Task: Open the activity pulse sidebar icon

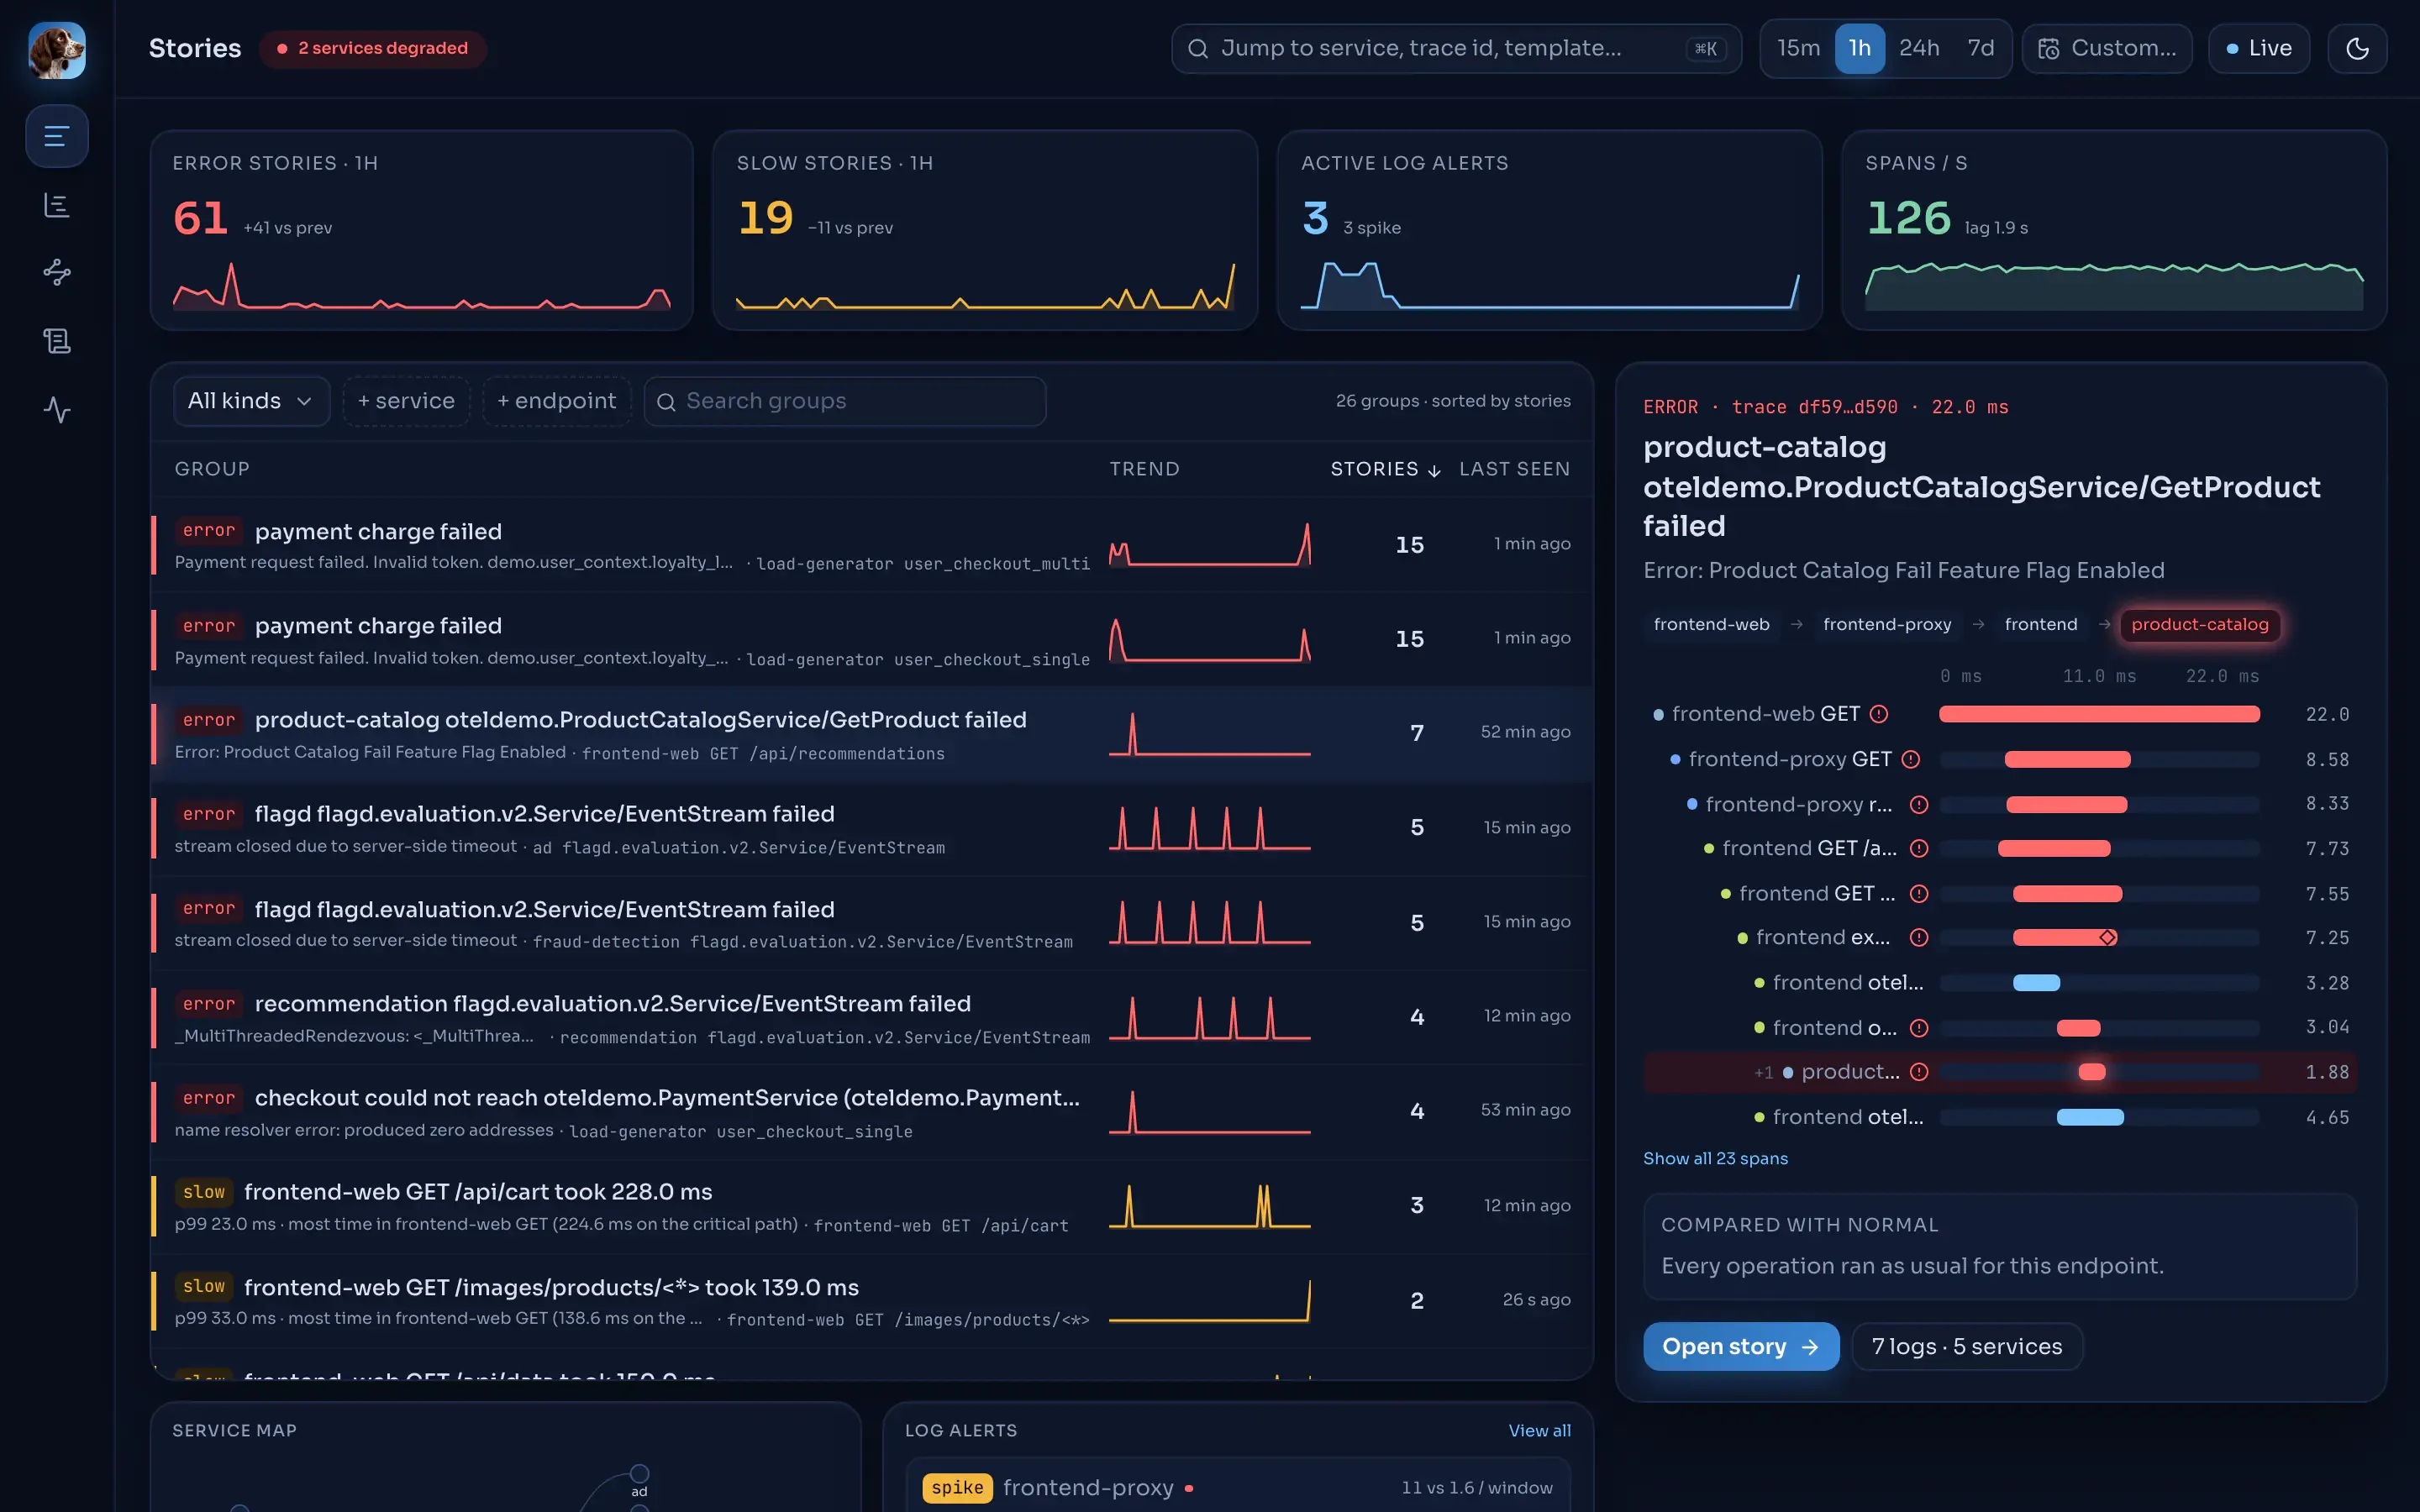Action: [57, 410]
